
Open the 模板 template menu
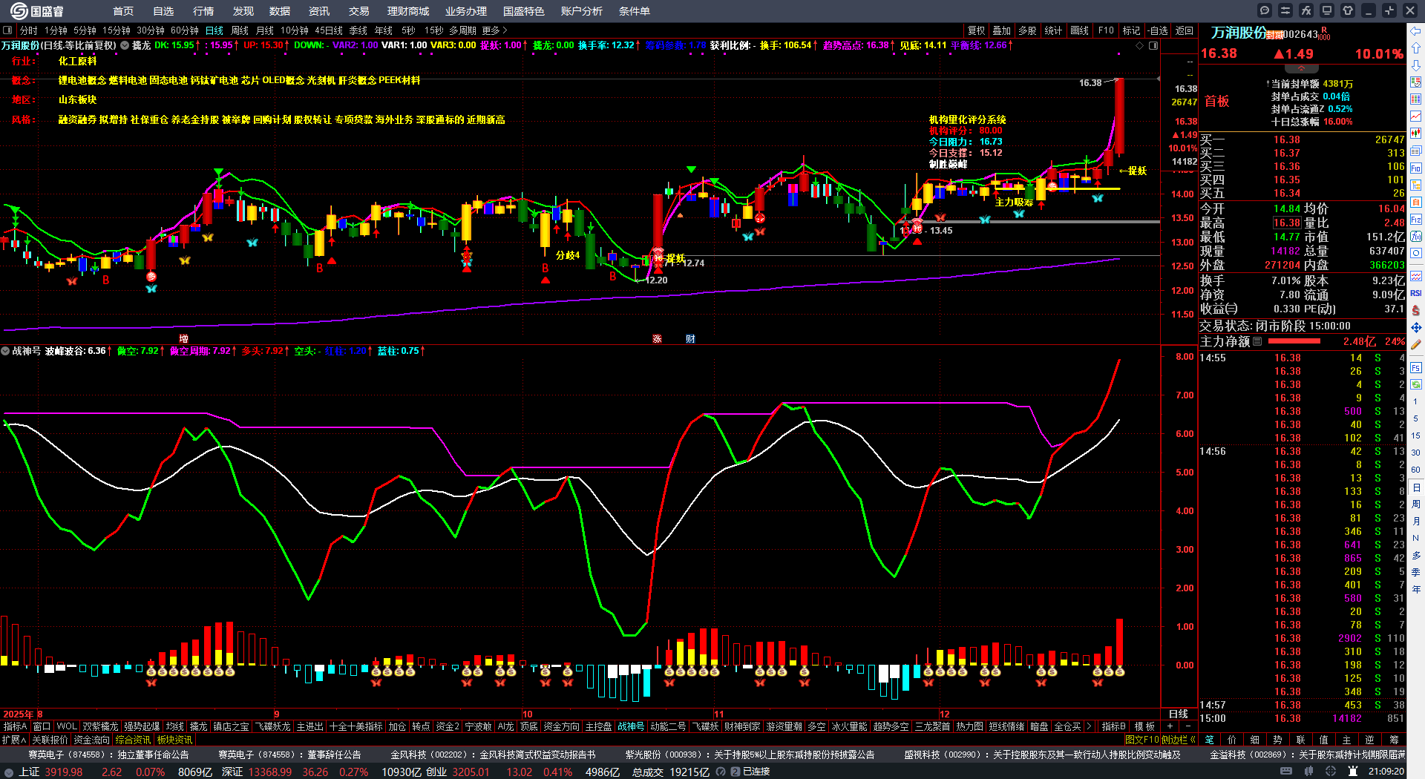tap(1144, 726)
